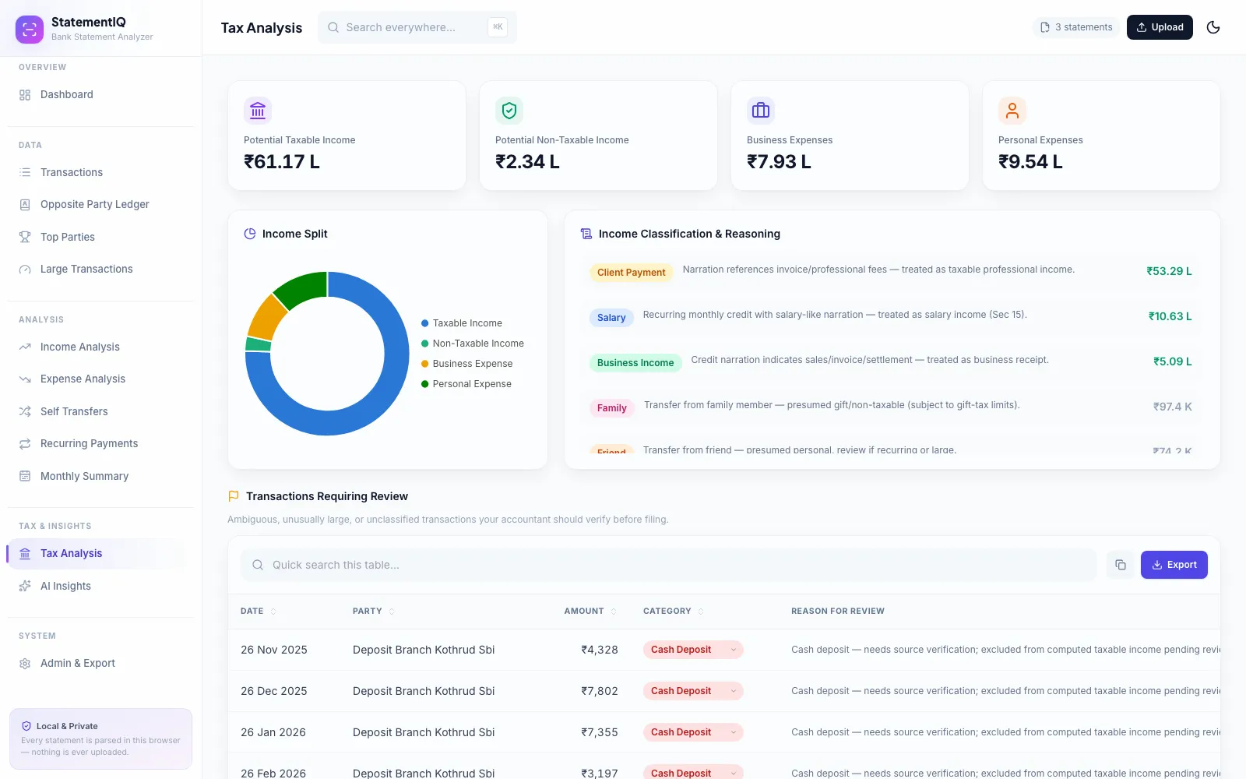The image size is (1246, 779).
Task: Click the Income Classification scroll icon
Action: tap(586, 234)
